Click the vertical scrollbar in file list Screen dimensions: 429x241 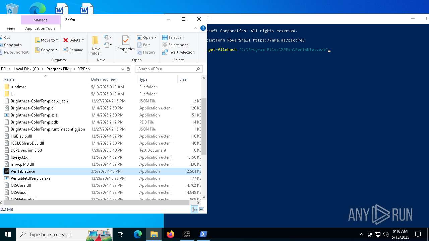click(x=204, y=126)
